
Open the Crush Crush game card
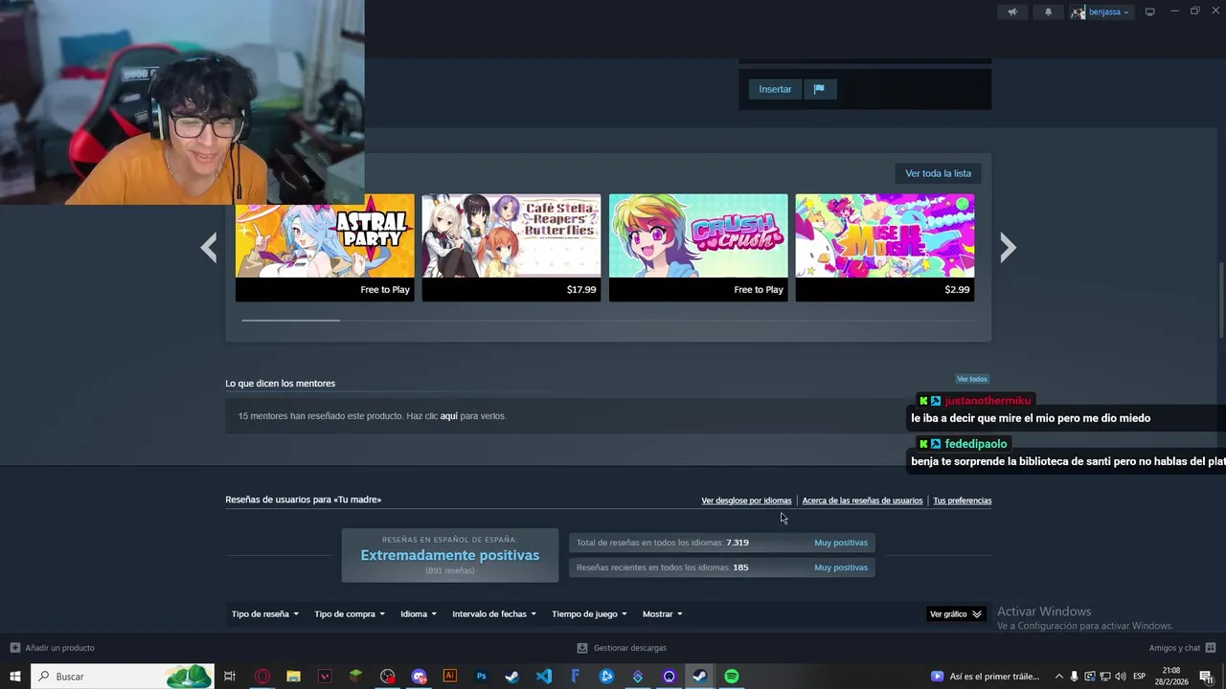point(698,248)
